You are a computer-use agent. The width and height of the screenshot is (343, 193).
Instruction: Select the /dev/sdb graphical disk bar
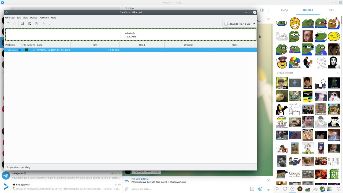[131, 35]
